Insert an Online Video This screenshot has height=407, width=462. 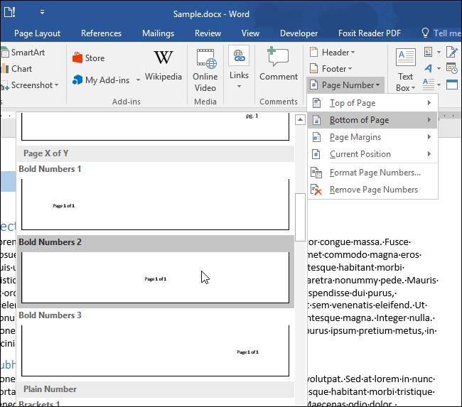[205, 71]
